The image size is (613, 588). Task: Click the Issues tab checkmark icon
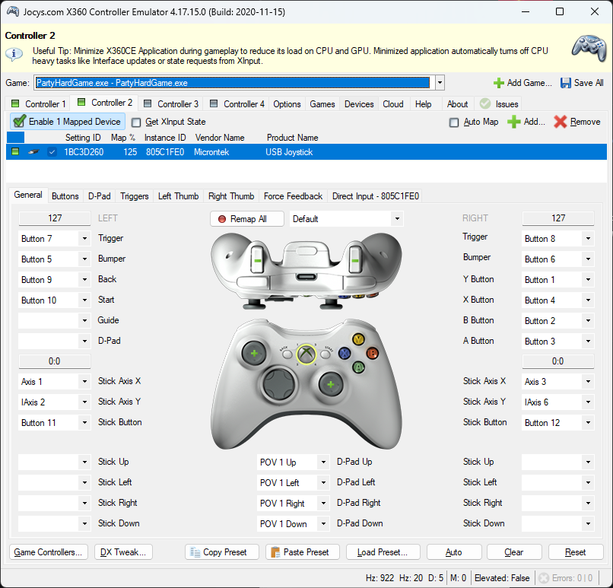click(485, 103)
